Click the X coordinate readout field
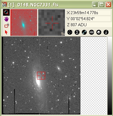 [91, 13]
